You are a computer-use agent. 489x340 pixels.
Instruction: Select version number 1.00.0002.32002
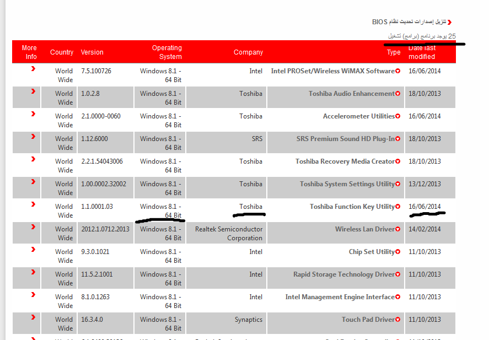click(x=104, y=184)
